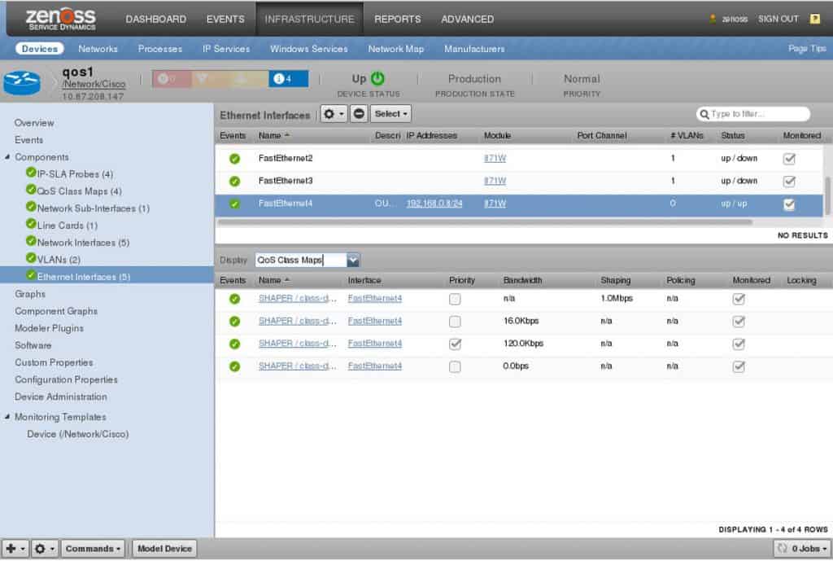Open the configuration gear menu in footer

tap(42, 549)
